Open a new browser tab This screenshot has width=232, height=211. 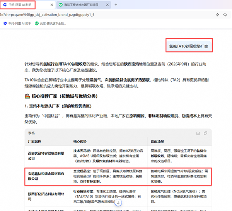pos(116,5)
